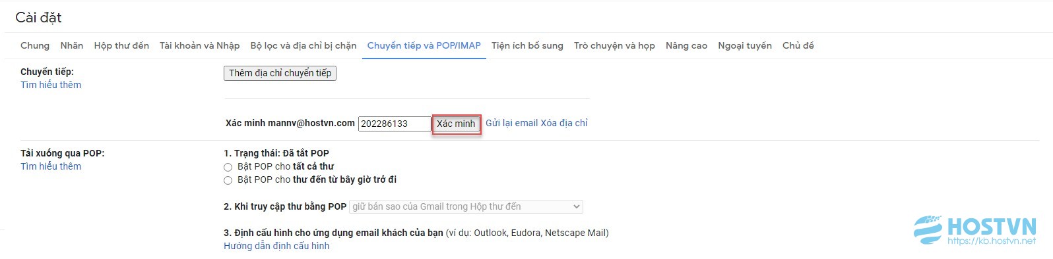This screenshot has height=259, width=1053.
Task: Go to Tài khoản và Nhập tab
Action: [200, 45]
